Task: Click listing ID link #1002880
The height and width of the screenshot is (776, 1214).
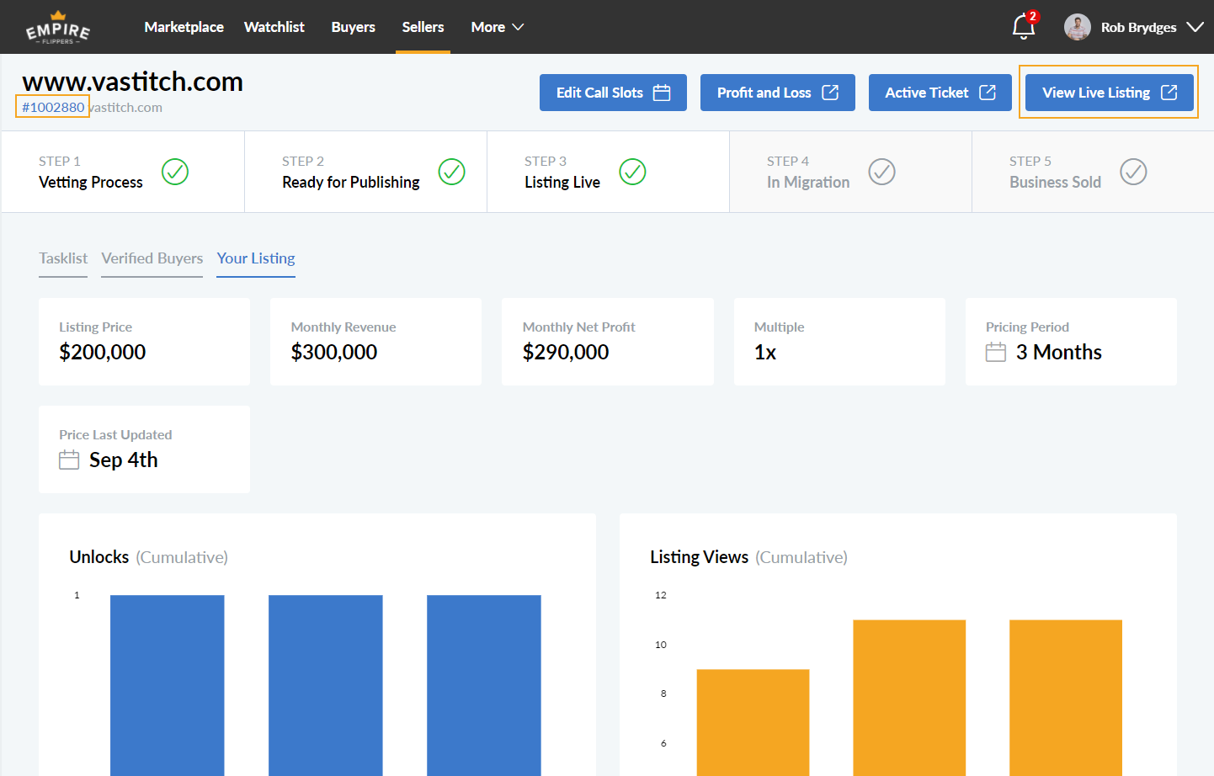Action: coord(53,107)
